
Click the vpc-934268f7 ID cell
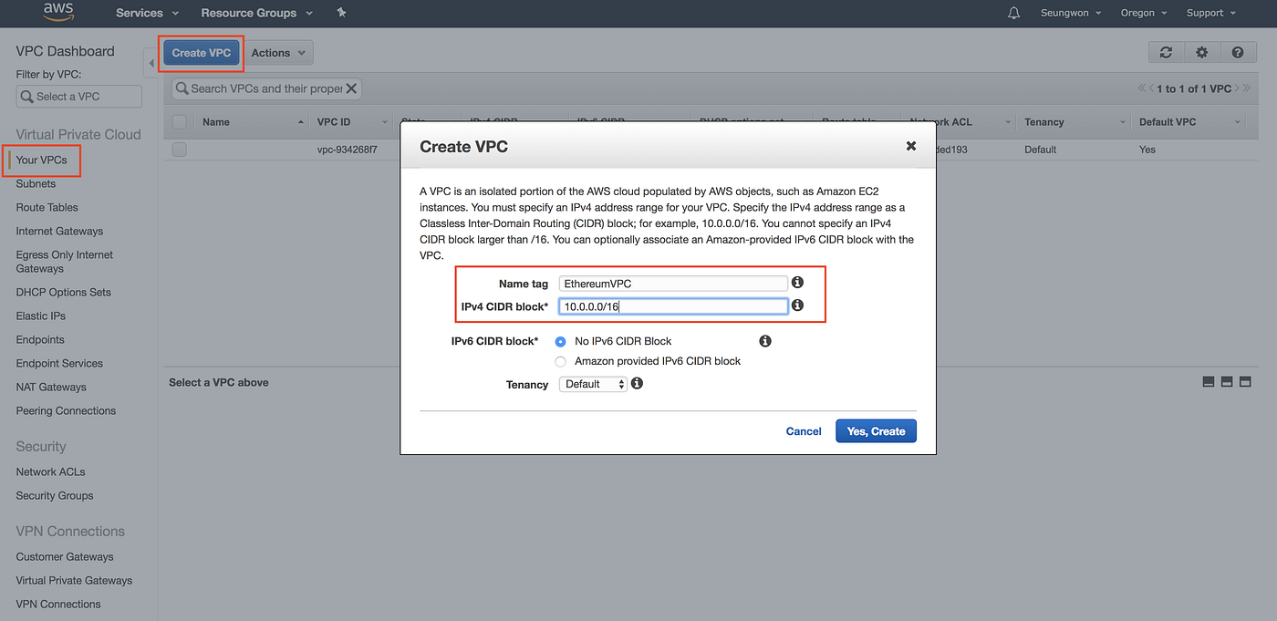[x=347, y=149]
